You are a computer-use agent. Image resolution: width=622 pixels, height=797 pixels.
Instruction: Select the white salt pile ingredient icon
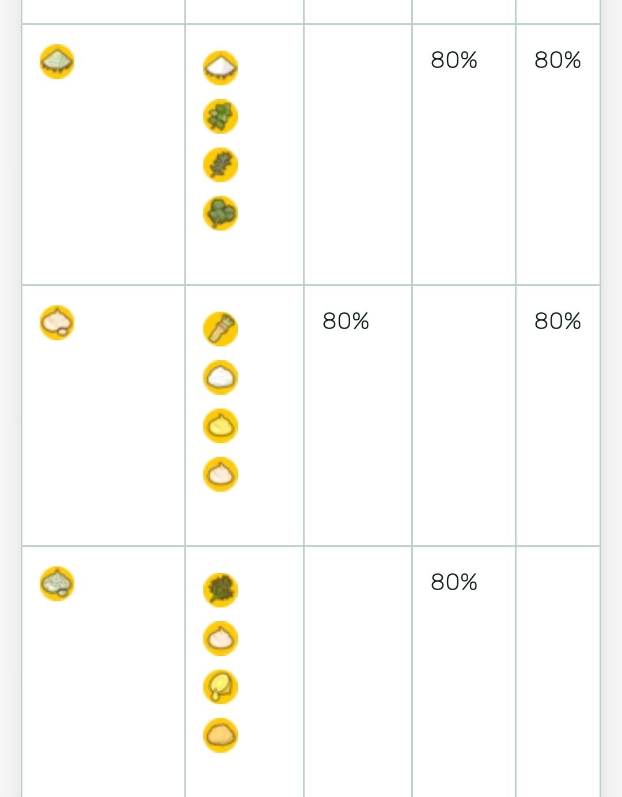point(221,68)
